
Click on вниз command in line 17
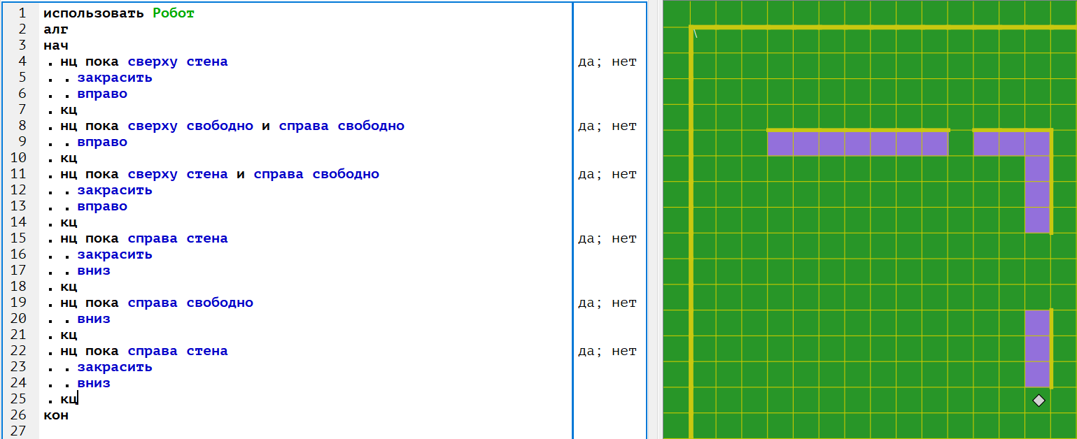click(x=94, y=271)
